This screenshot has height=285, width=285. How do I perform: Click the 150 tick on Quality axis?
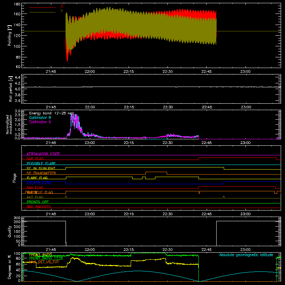point(17,232)
